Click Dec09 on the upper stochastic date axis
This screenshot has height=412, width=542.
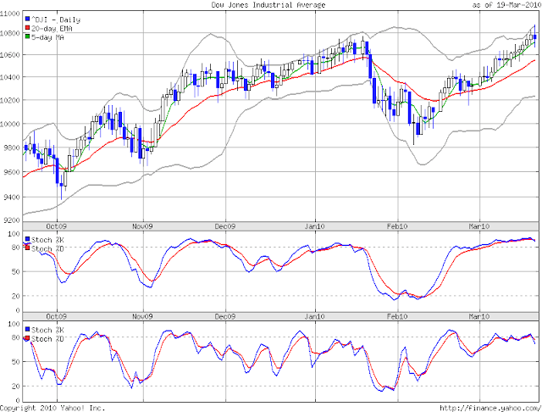pos(225,316)
